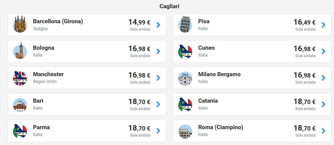
Task: Click the UK flag plane icon for Manchester
Action: (x=20, y=78)
